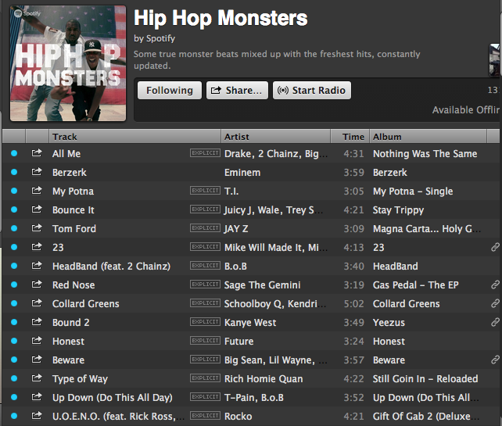
Task: Open Kanye West artist link
Action: tap(250, 323)
